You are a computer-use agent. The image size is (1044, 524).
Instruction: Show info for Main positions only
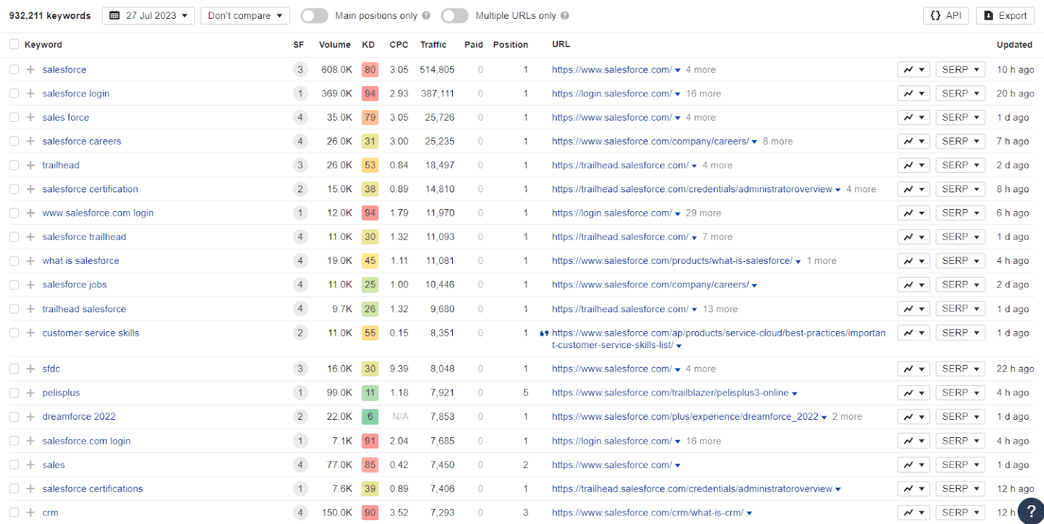426,16
